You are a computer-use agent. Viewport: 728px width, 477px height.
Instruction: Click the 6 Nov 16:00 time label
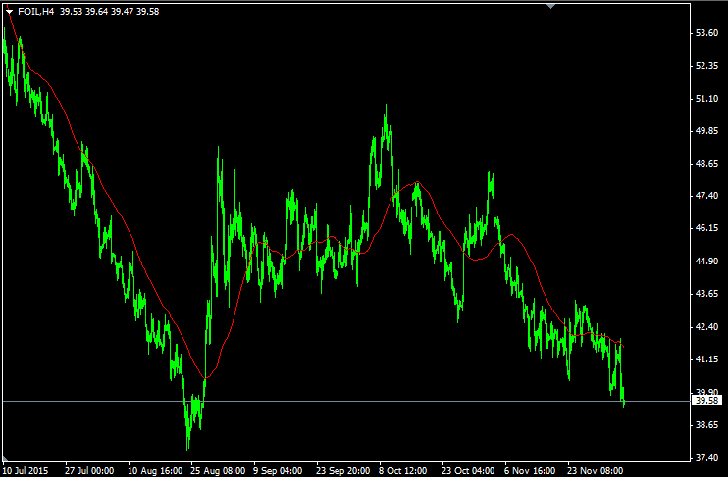point(530,471)
